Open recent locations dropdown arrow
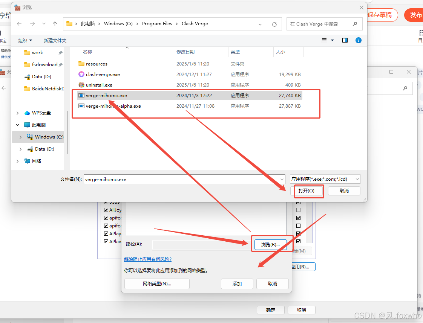The image size is (423, 323). pos(44,24)
